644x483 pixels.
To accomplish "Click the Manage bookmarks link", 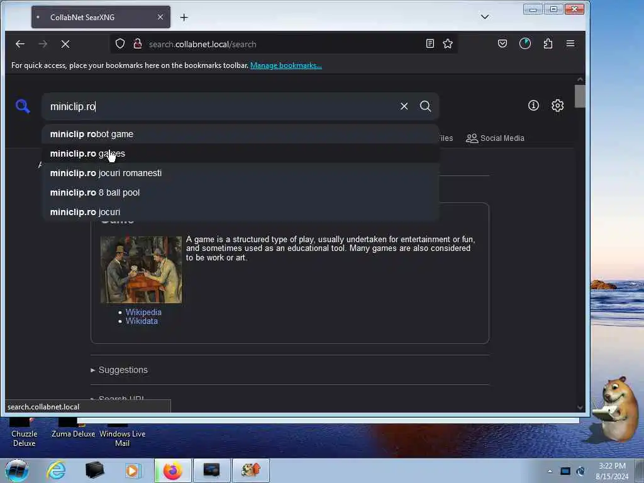I will tap(286, 65).
